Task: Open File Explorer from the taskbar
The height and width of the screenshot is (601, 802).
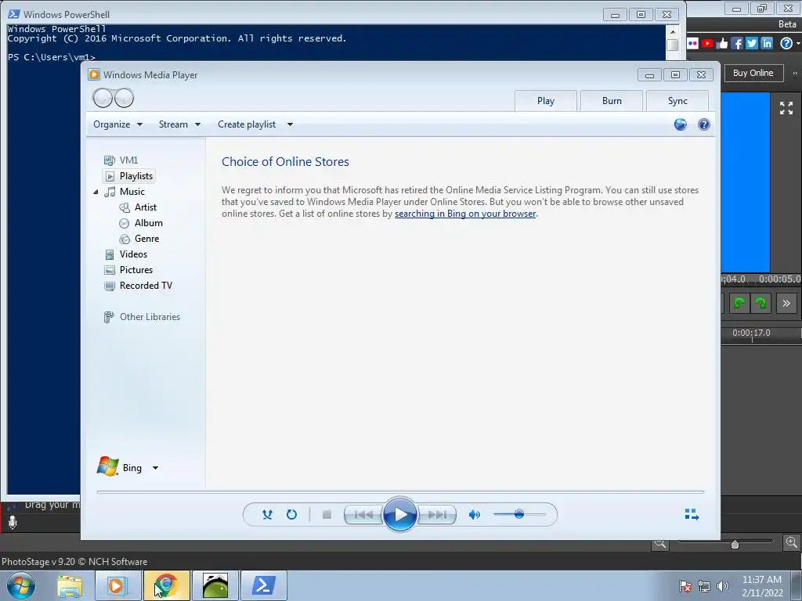Action: [70, 585]
